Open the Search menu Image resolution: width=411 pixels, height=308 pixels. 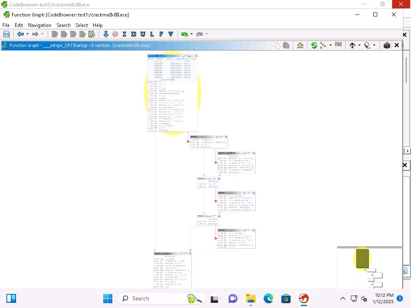click(x=63, y=25)
